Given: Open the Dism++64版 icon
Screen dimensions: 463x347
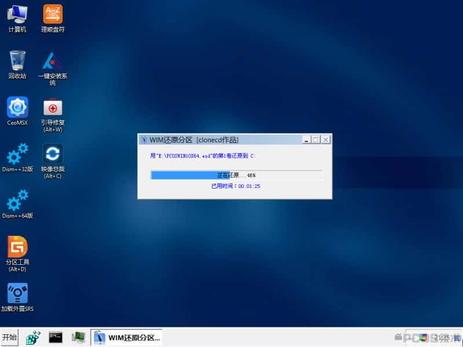Looking at the screenshot, I should click(x=17, y=204).
